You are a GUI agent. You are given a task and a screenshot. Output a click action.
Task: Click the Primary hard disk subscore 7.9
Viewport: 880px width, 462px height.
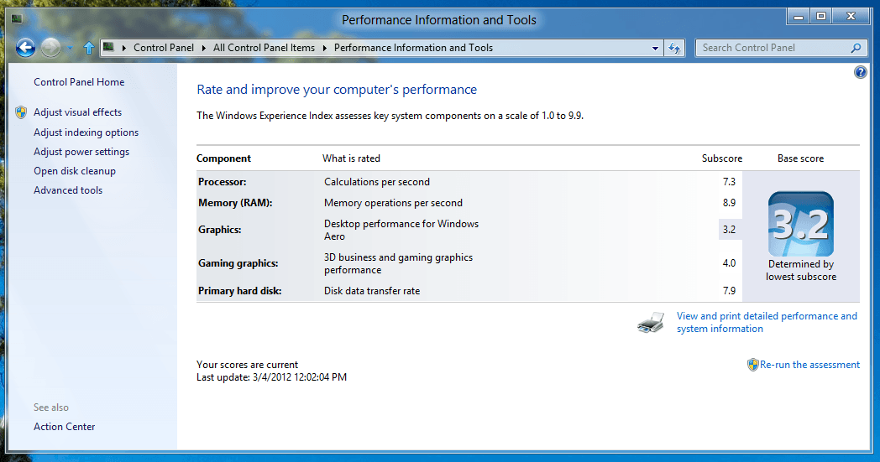tap(729, 291)
